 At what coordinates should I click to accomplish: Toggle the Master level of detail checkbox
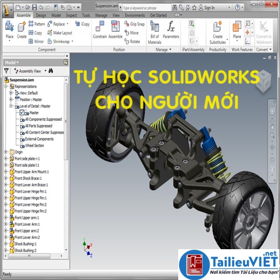[x=22, y=112]
